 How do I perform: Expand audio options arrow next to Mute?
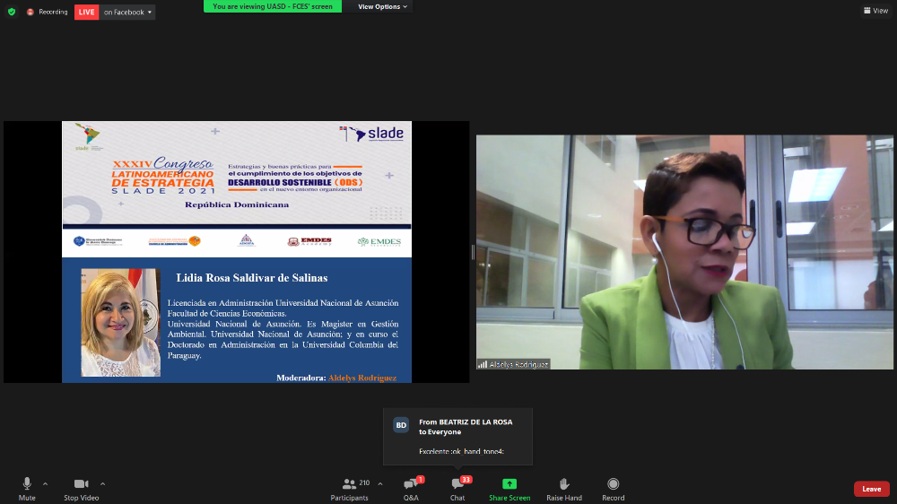click(x=45, y=483)
